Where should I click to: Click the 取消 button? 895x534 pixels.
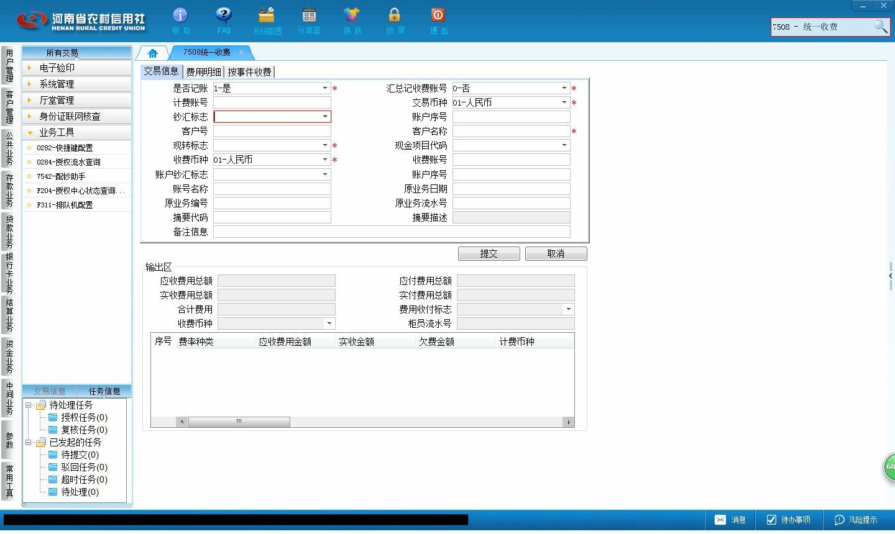[556, 254]
